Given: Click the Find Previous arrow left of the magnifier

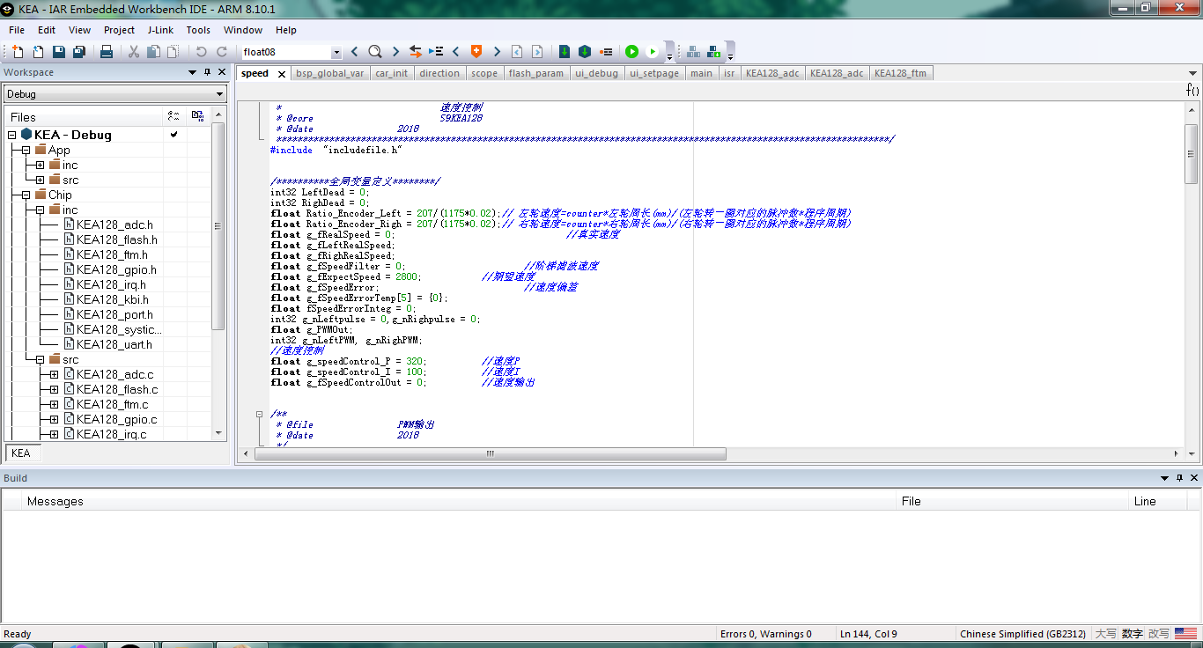Looking at the screenshot, I should pyautogui.click(x=355, y=52).
